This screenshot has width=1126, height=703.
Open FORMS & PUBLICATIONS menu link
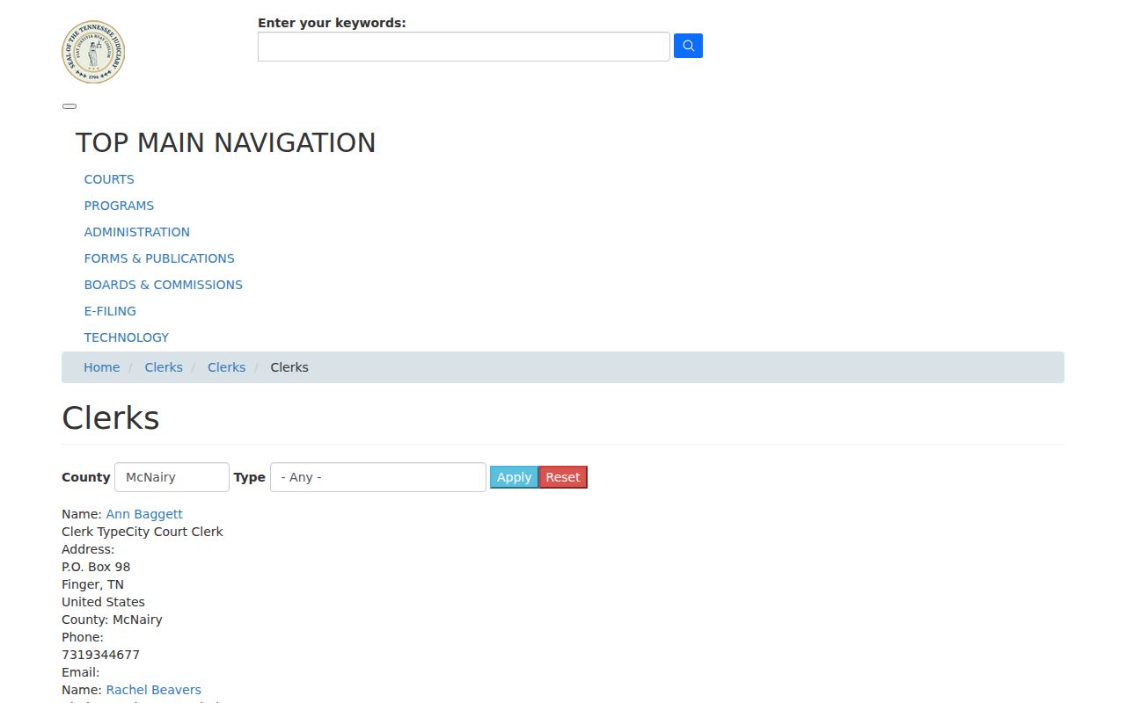pyautogui.click(x=159, y=258)
